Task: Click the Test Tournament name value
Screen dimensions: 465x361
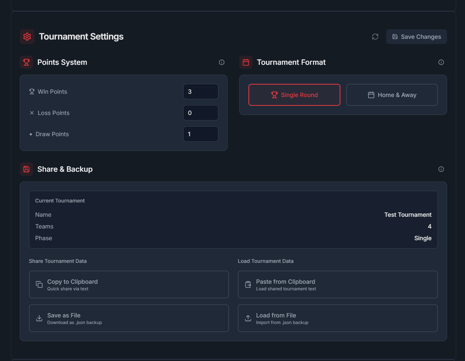Action: coord(407,215)
